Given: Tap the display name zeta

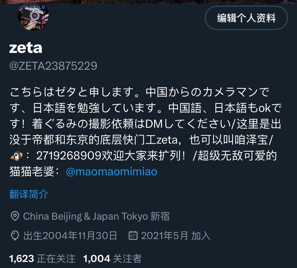Looking at the screenshot, I should (26, 48).
